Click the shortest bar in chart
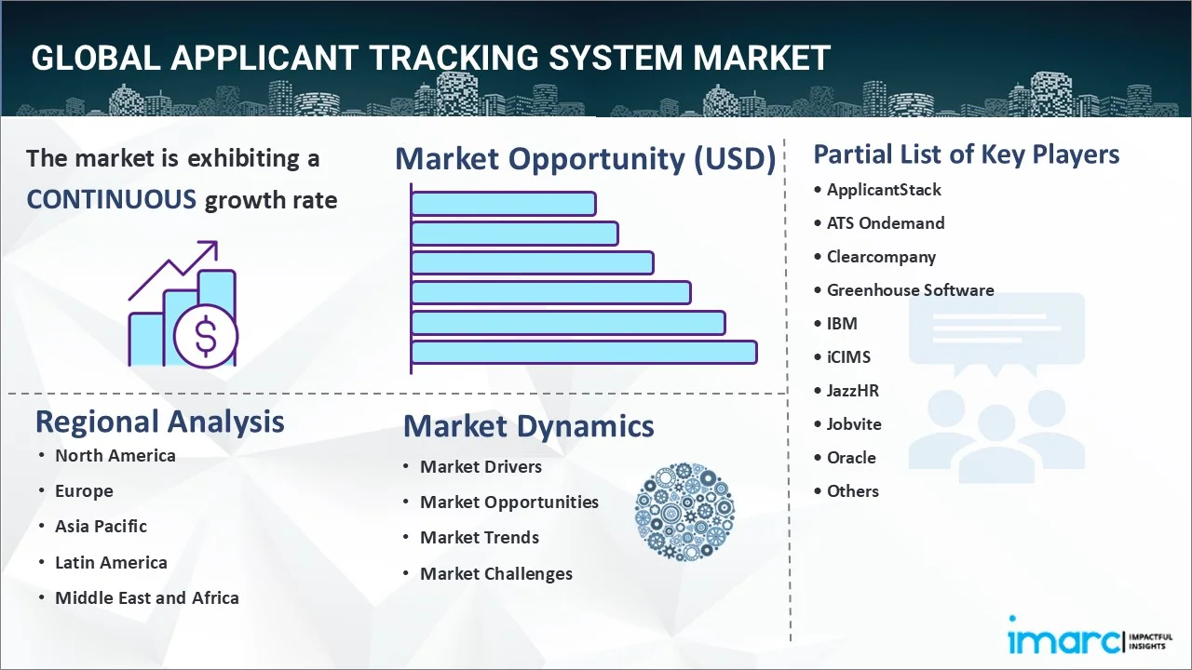Viewport: 1192px width, 670px height. pyautogui.click(x=503, y=203)
